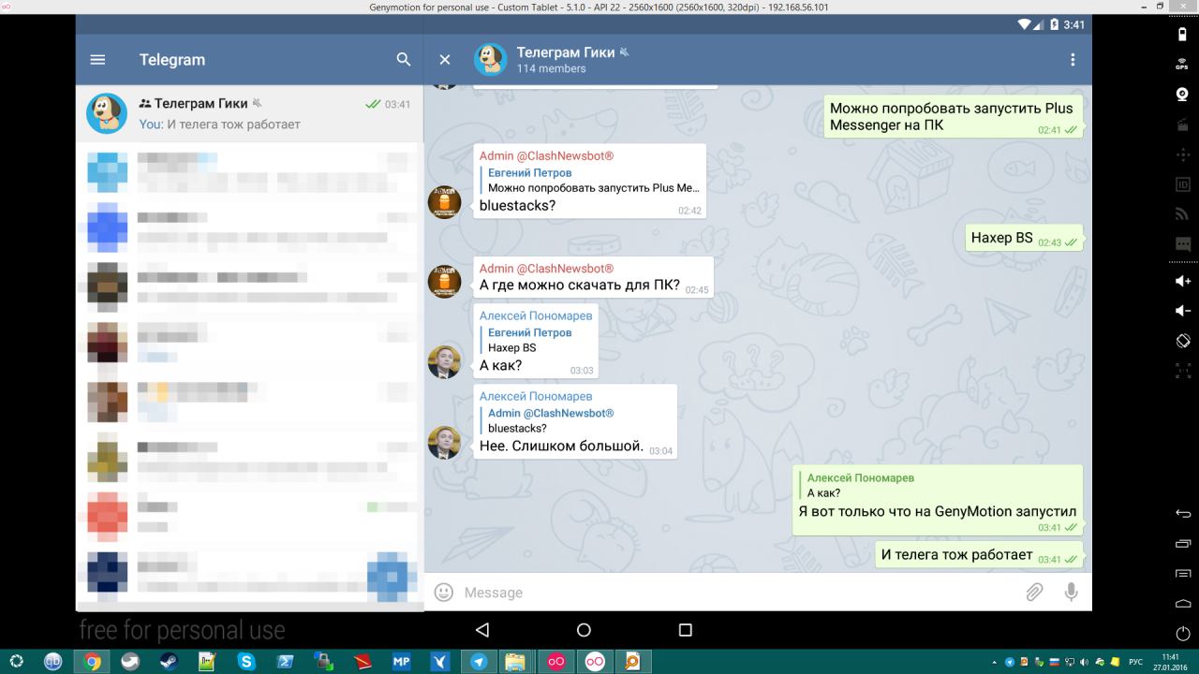Attach a file with the paperclip
1199x674 pixels.
pos(1034,592)
